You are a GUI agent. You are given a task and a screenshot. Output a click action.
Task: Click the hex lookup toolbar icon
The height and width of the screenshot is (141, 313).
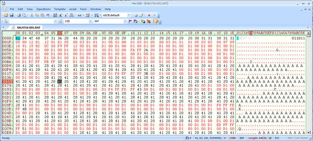[x=72, y=15]
